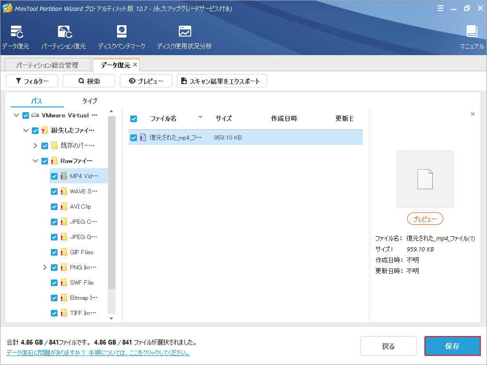487x365 pixels.
Task: Follow the data recovery help link
Action: pos(95,352)
